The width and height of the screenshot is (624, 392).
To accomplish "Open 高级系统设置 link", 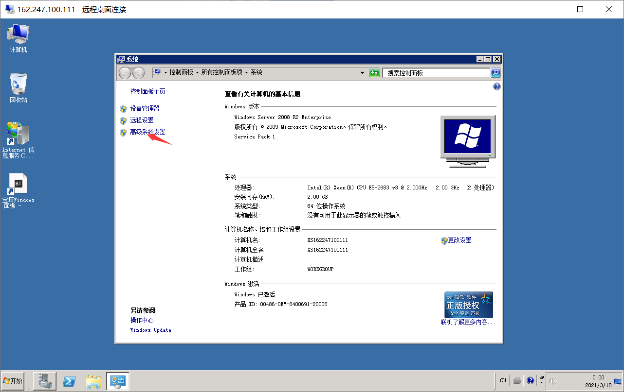I will coord(147,132).
